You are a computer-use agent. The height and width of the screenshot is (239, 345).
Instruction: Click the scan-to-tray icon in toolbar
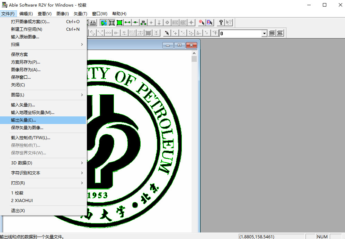pyautogui.click(x=93, y=22)
